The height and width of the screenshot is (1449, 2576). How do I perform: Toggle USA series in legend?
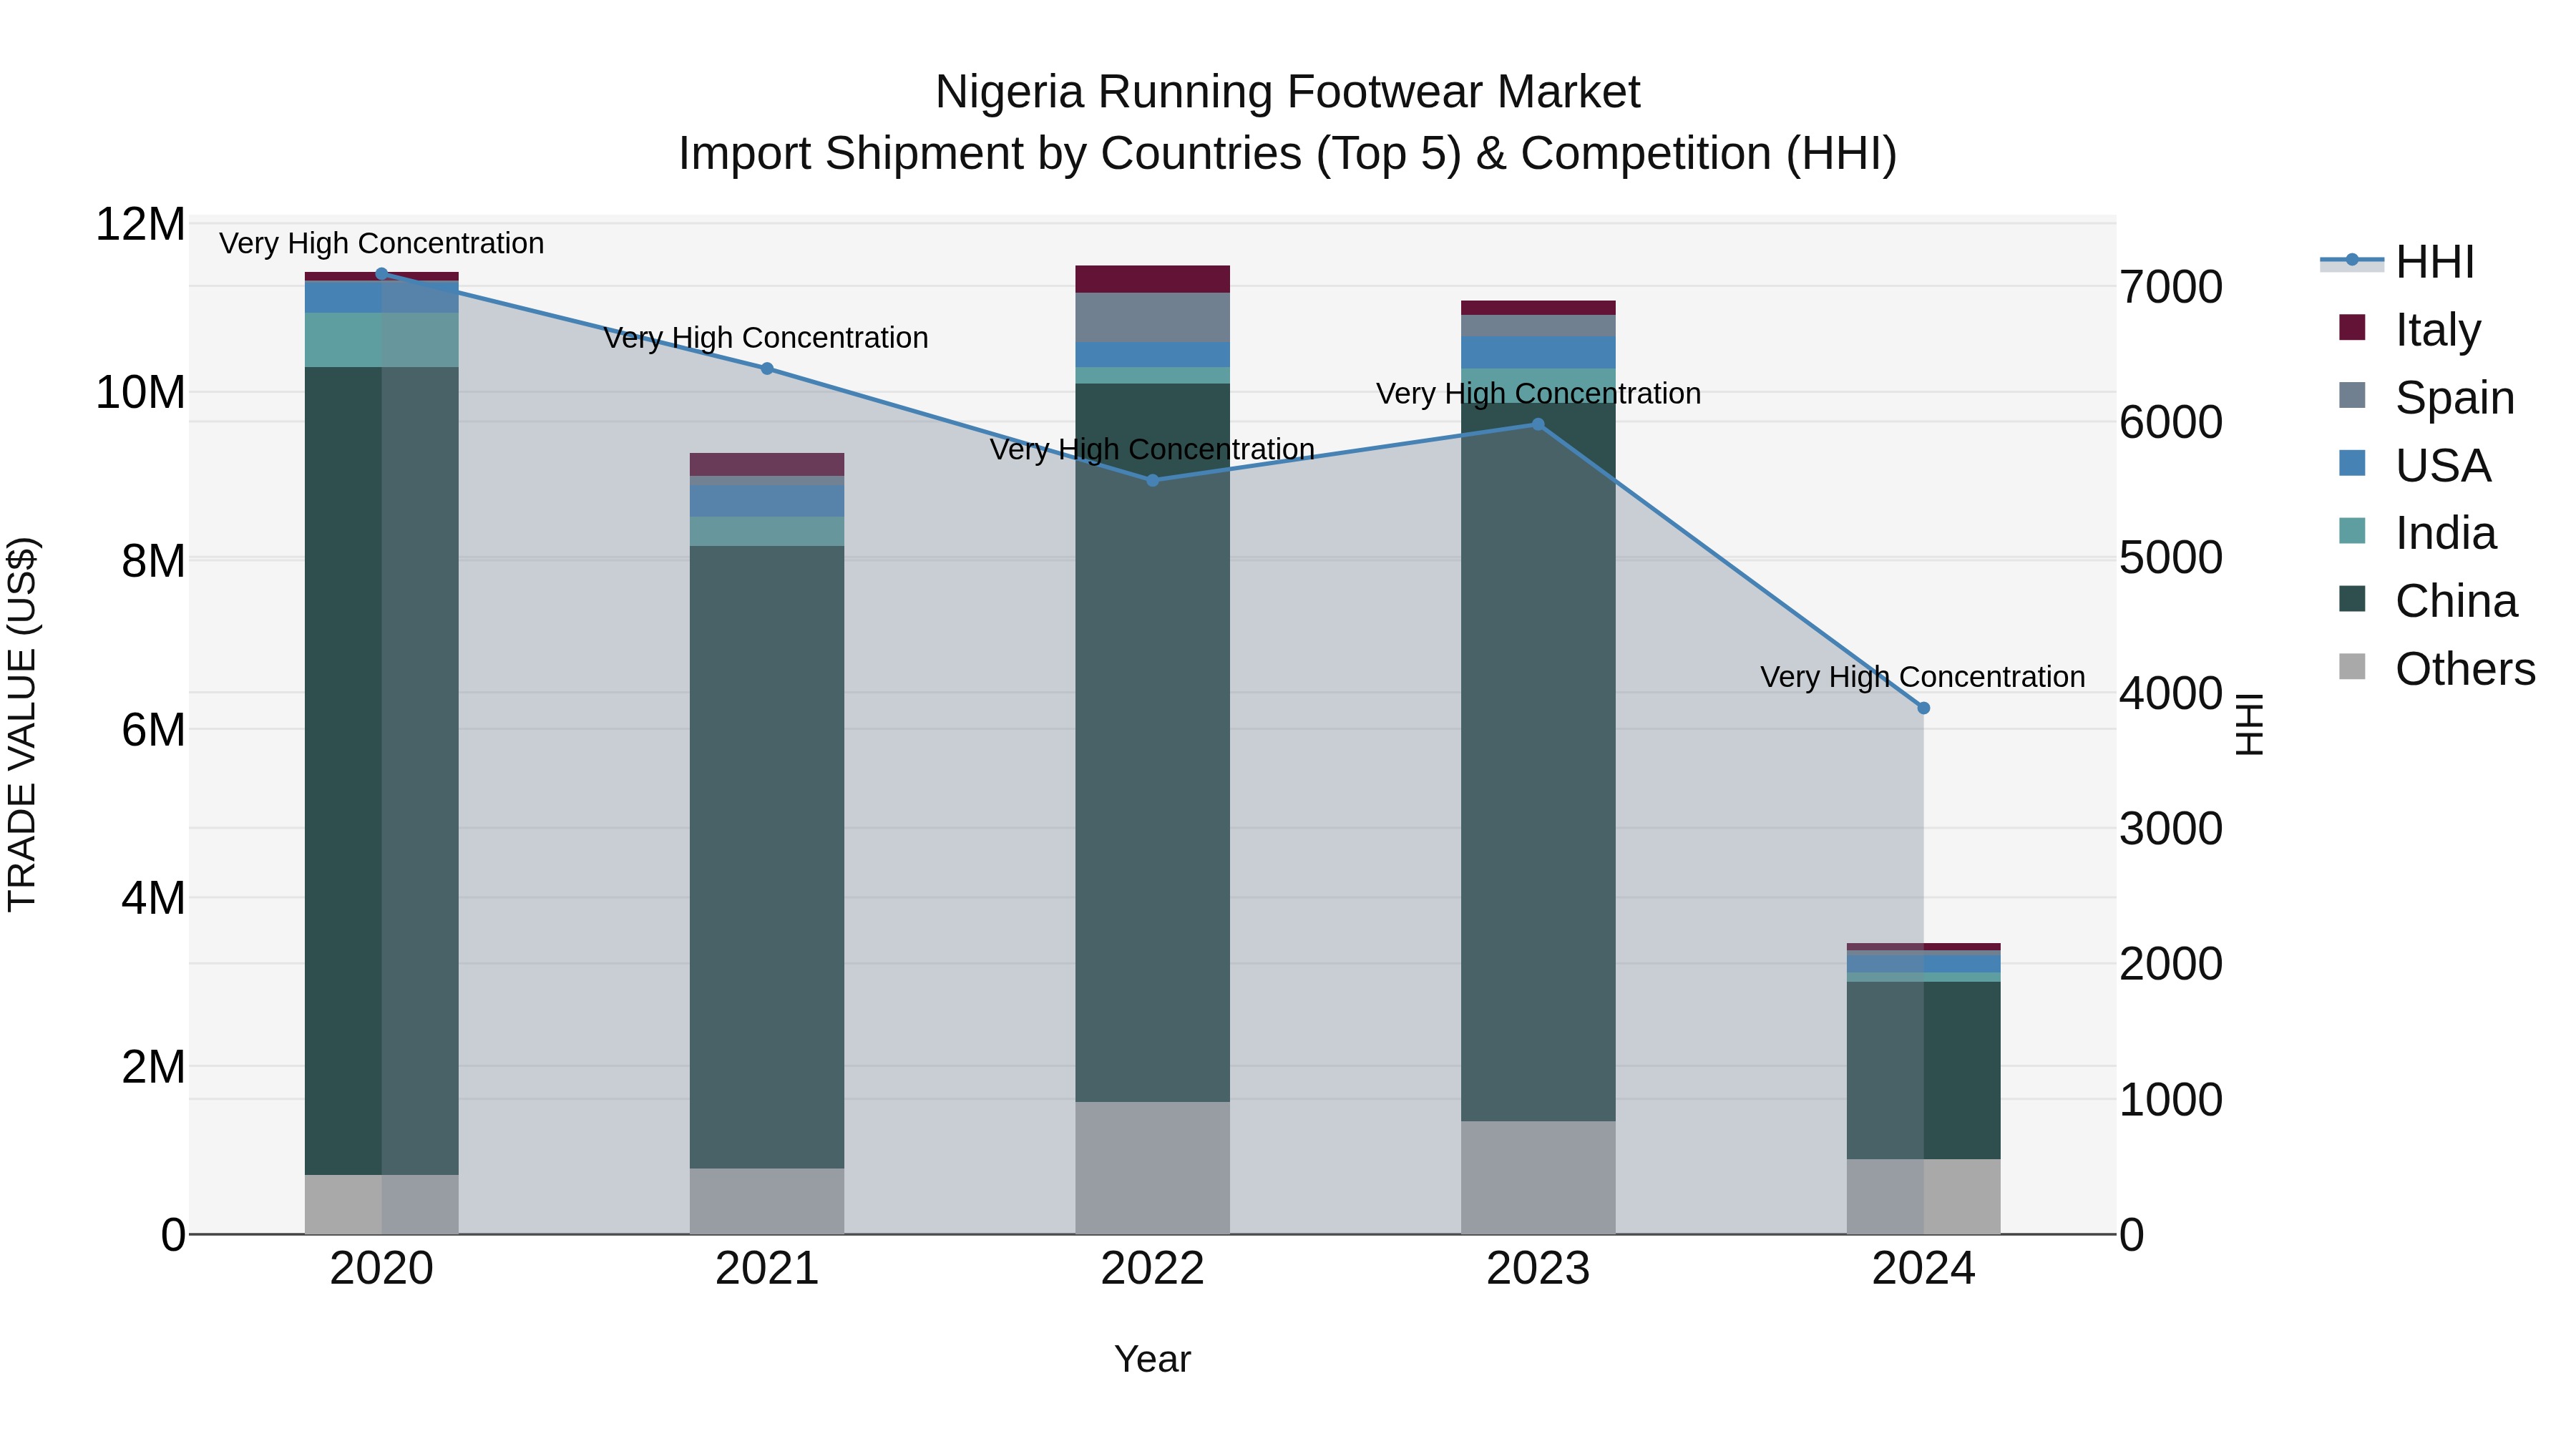pos(2415,465)
